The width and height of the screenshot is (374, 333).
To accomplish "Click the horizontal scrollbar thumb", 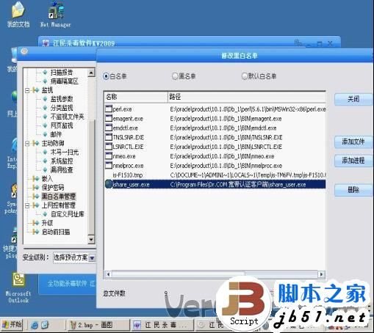I will (178, 274).
